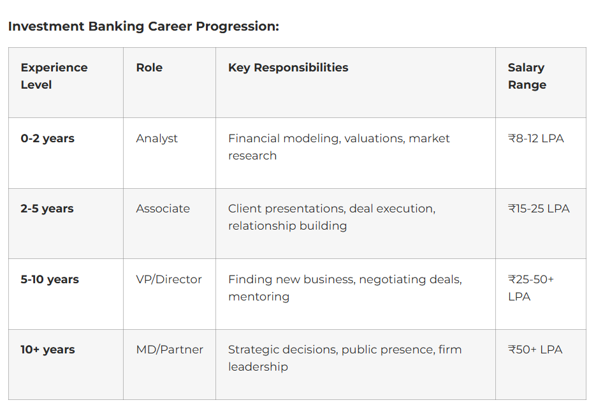Screen dimensions: 596x407
Task: Click the Investment Banking Career Progression heading
Action: pyautogui.click(x=143, y=27)
